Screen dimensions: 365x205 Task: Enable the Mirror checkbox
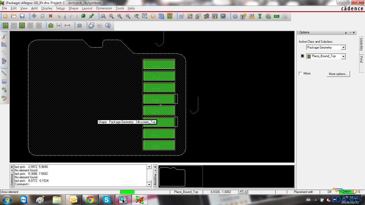(300, 73)
